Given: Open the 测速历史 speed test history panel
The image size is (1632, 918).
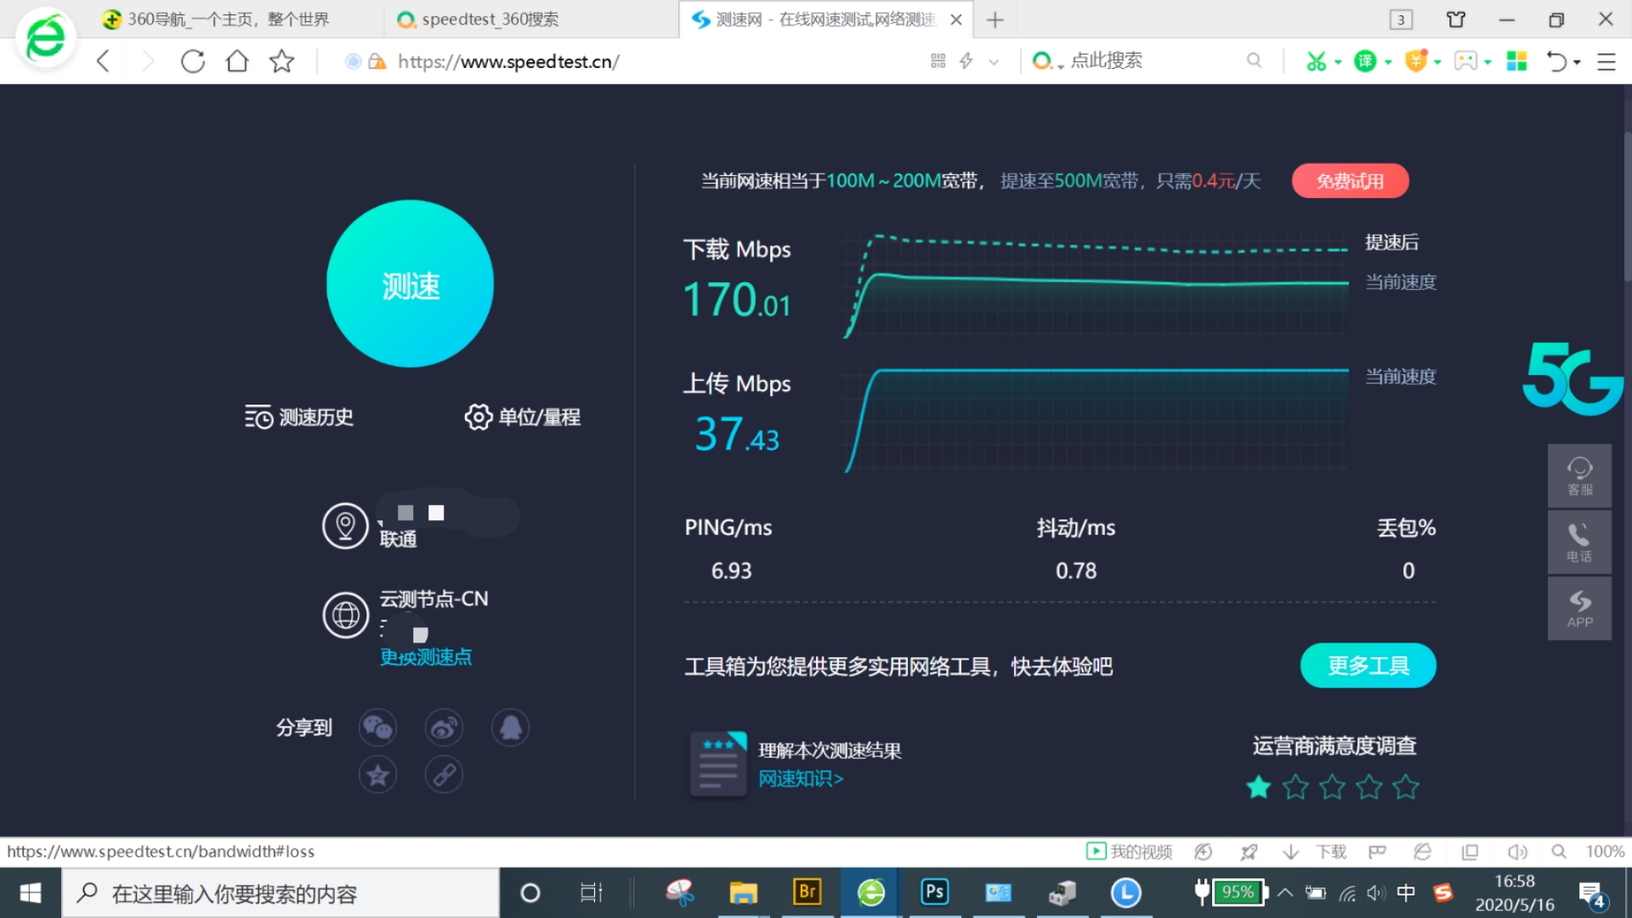Looking at the screenshot, I should click(x=299, y=417).
